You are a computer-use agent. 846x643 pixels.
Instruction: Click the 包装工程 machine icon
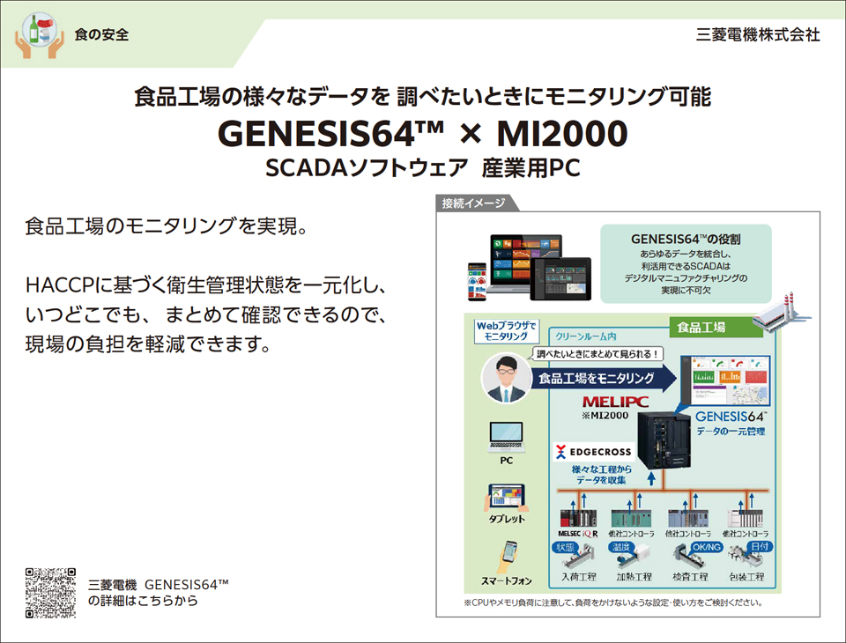(746, 558)
